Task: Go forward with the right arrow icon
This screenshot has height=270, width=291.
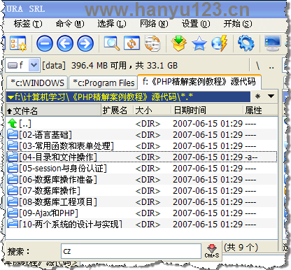Action: (85, 43)
